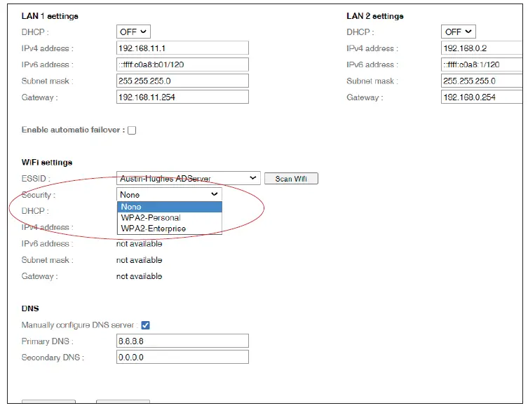Choose WPA2-Personal security option
This screenshot has height=408, width=528.
coord(169,217)
